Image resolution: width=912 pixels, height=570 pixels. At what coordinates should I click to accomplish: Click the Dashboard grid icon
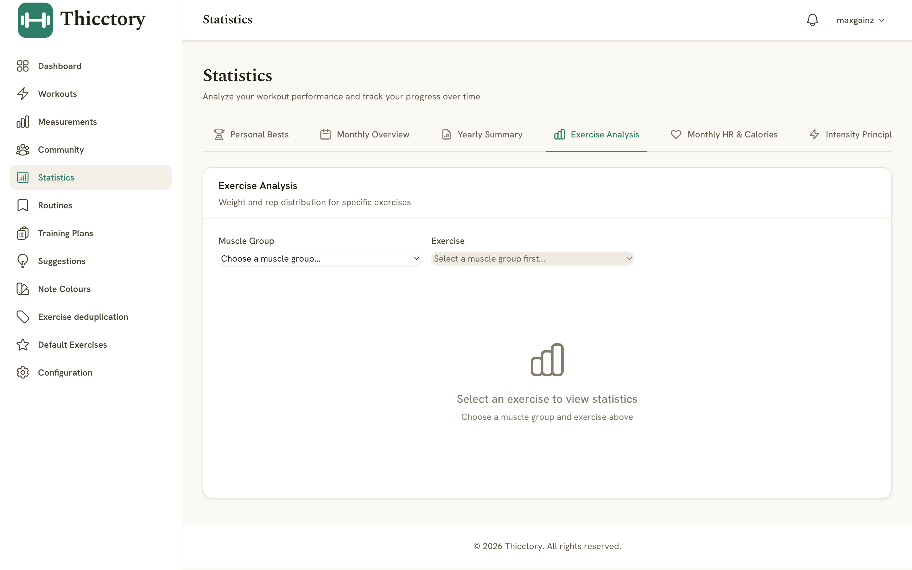[22, 66]
